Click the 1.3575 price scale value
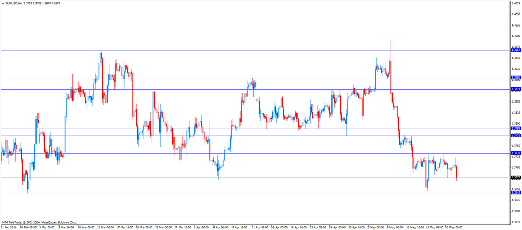This screenshot has width=522, height=230. point(516,222)
